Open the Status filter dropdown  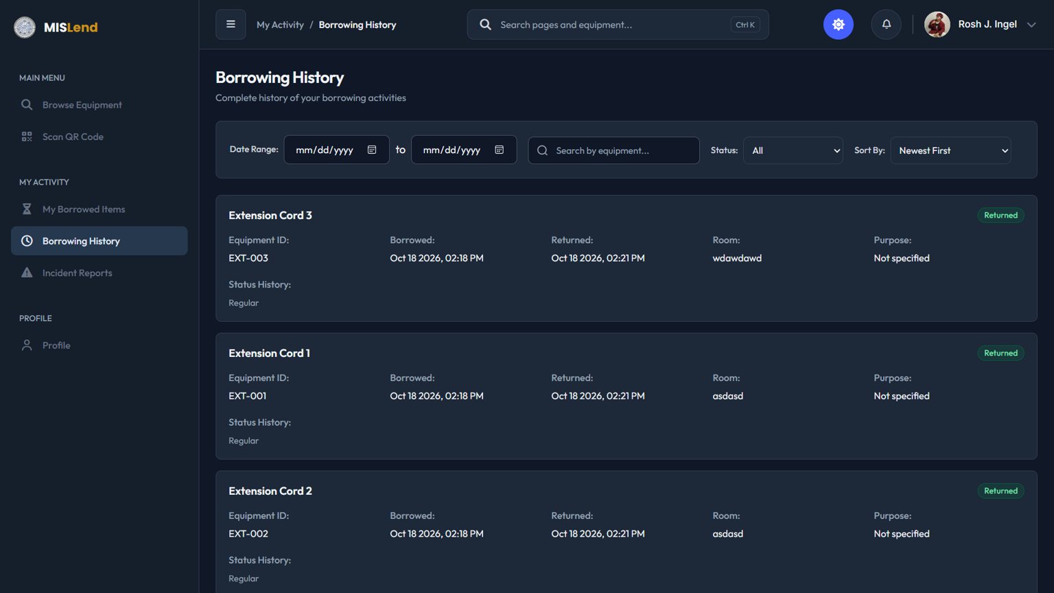coord(793,150)
